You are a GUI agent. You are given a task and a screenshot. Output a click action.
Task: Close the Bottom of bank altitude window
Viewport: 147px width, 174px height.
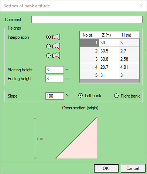tap(141, 6)
